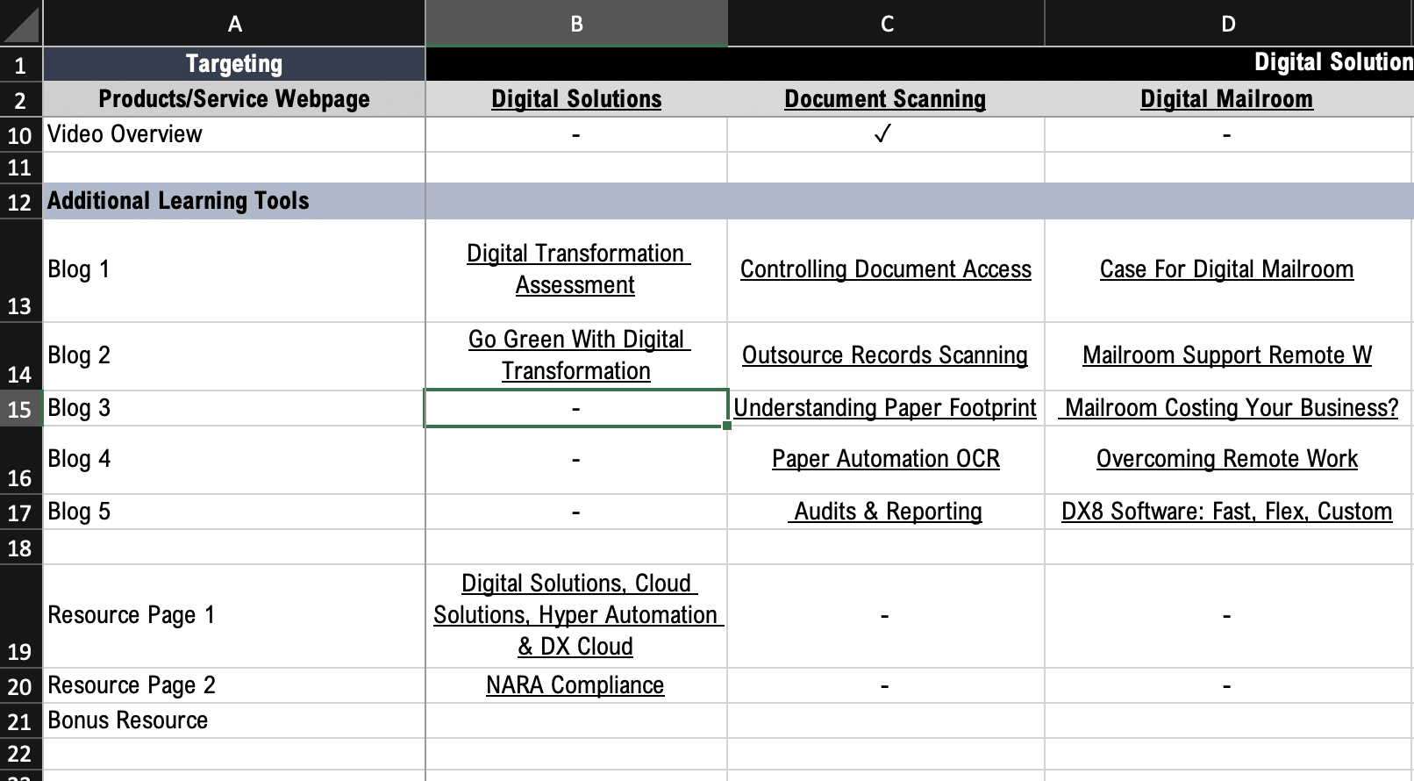
Task: Select the Blog 1 label cell
Action: click(234, 270)
